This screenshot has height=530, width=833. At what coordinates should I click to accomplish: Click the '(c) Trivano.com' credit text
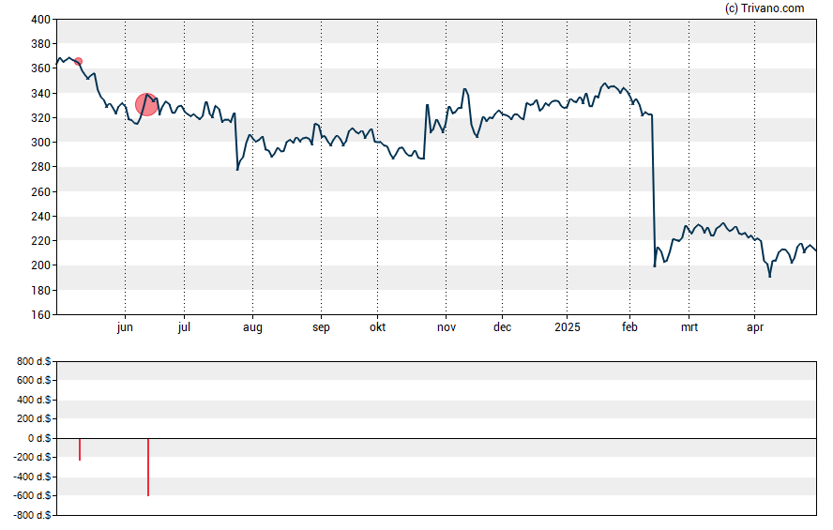[765, 8]
